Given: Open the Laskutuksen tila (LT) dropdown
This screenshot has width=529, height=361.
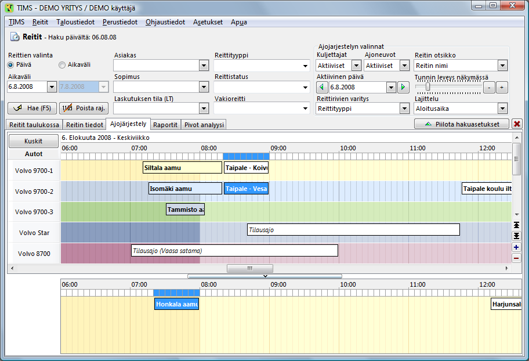Looking at the screenshot, I should point(204,109).
